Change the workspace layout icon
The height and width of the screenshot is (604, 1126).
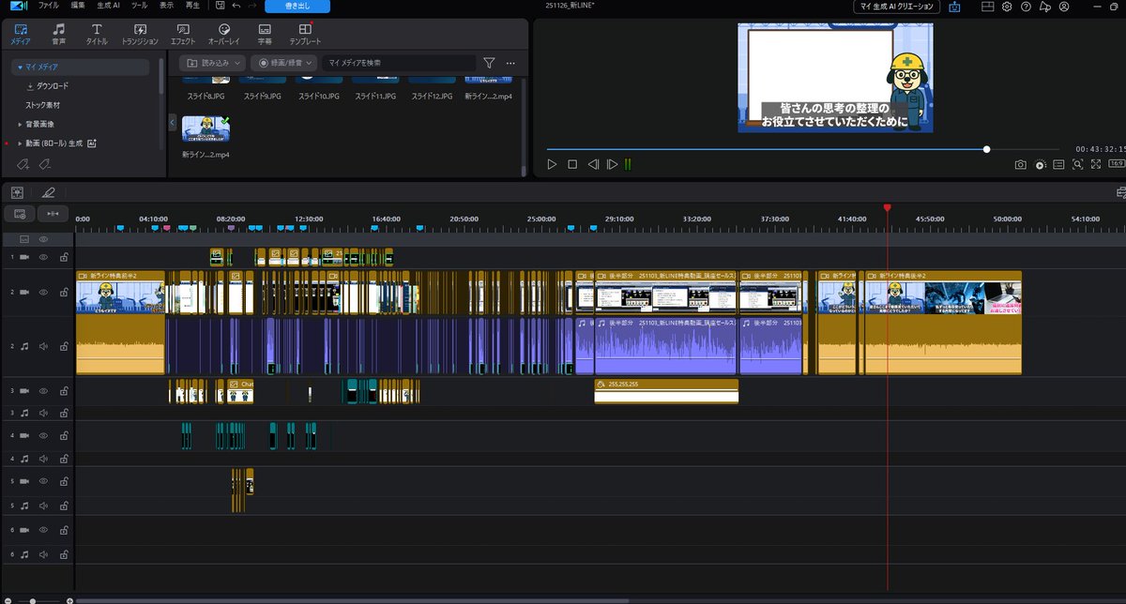pos(987,7)
